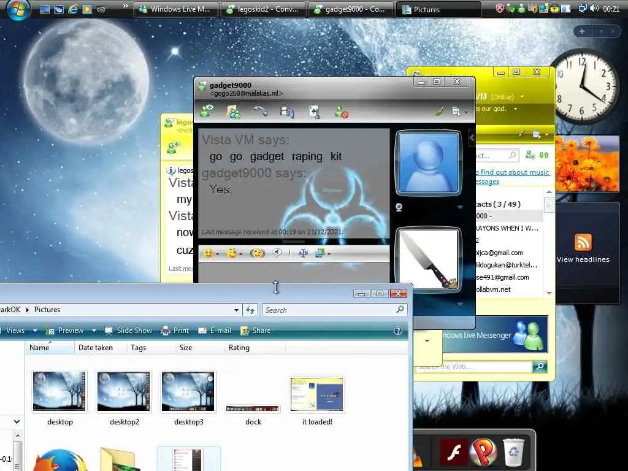Viewport: 628px width, 471px height.
Task: Open the Recycle Bin in the dock
Action: (513, 452)
